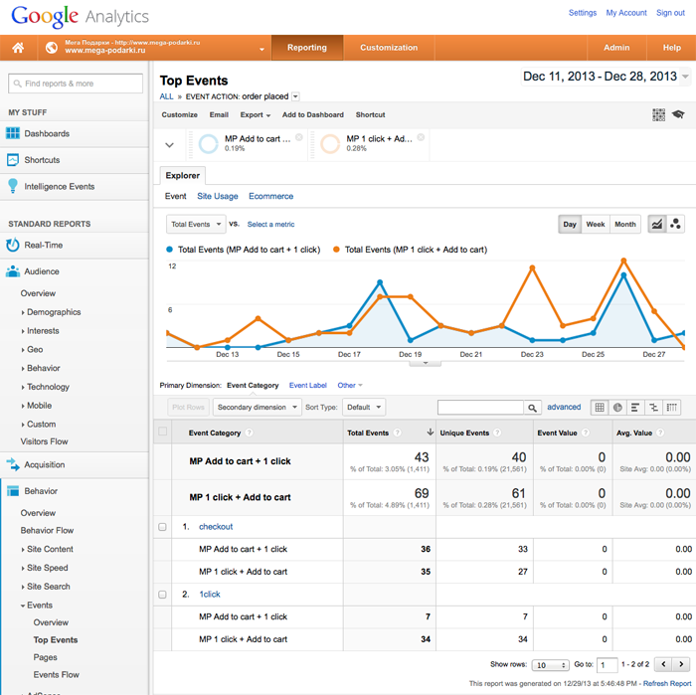Select the data table view icon
Image resolution: width=696 pixels, height=695 pixels.
pos(600,408)
